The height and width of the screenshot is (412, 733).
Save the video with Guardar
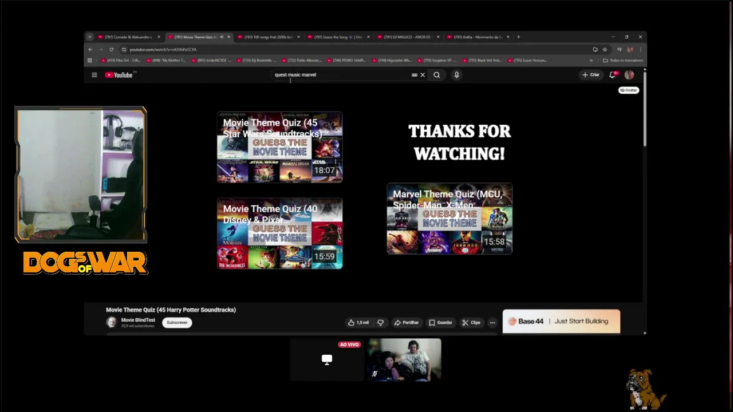tap(440, 323)
